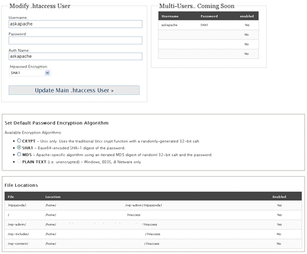The width and height of the screenshot is (307, 254).
Task: Click the Location column header in File Locations
Action: click(53, 197)
